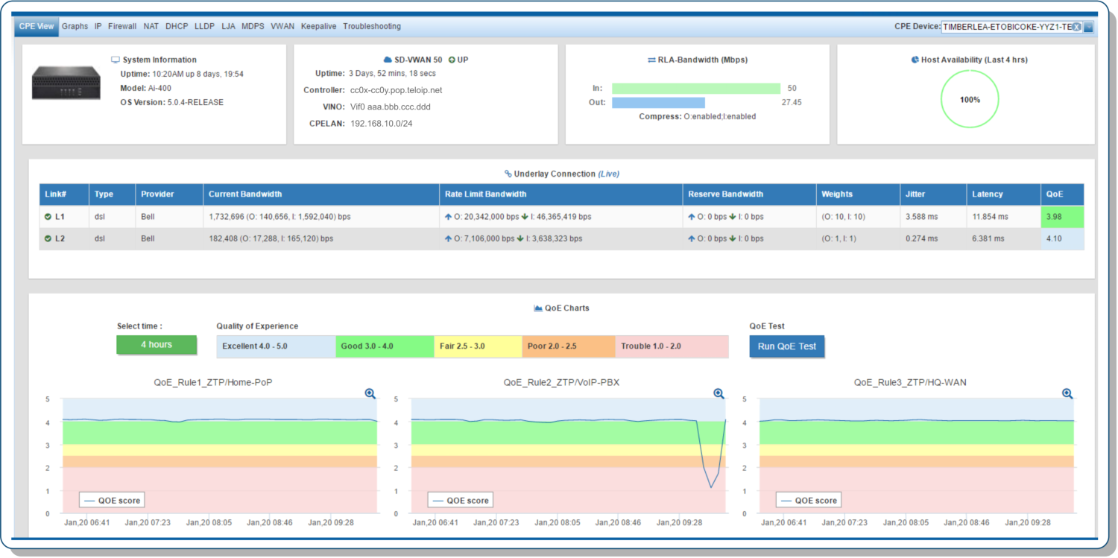Image resolution: width=1118 pixels, height=558 pixels.
Task: Click the Latency column header
Action: (x=1004, y=194)
